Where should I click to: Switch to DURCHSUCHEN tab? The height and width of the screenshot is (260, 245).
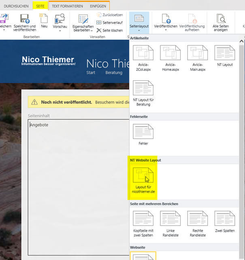pyautogui.click(x=16, y=6)
